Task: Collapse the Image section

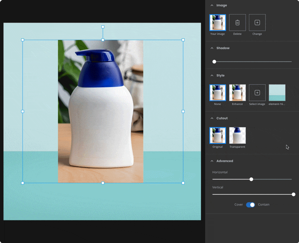Action: tap(212, 5)
